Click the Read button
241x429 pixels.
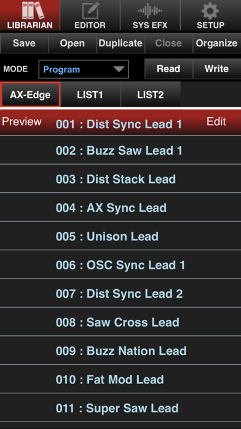(x=168, y=68)
